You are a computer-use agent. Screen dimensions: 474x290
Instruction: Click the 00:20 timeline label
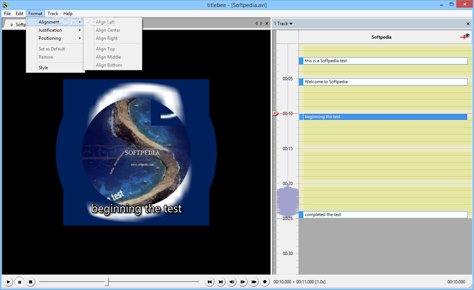coord(287,184)
